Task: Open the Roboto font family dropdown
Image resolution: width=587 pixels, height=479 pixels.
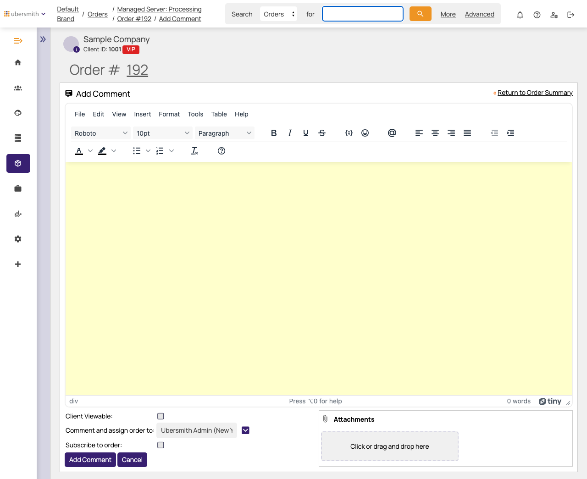Action: (x=101, y=133)
